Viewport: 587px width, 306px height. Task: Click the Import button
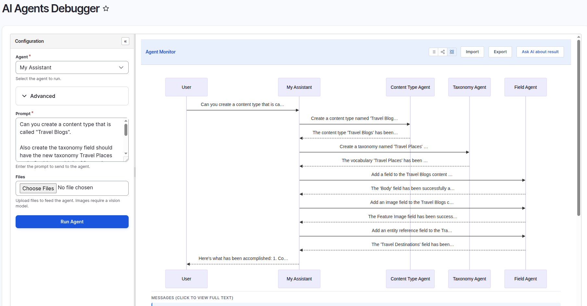[x=472, y=52]
